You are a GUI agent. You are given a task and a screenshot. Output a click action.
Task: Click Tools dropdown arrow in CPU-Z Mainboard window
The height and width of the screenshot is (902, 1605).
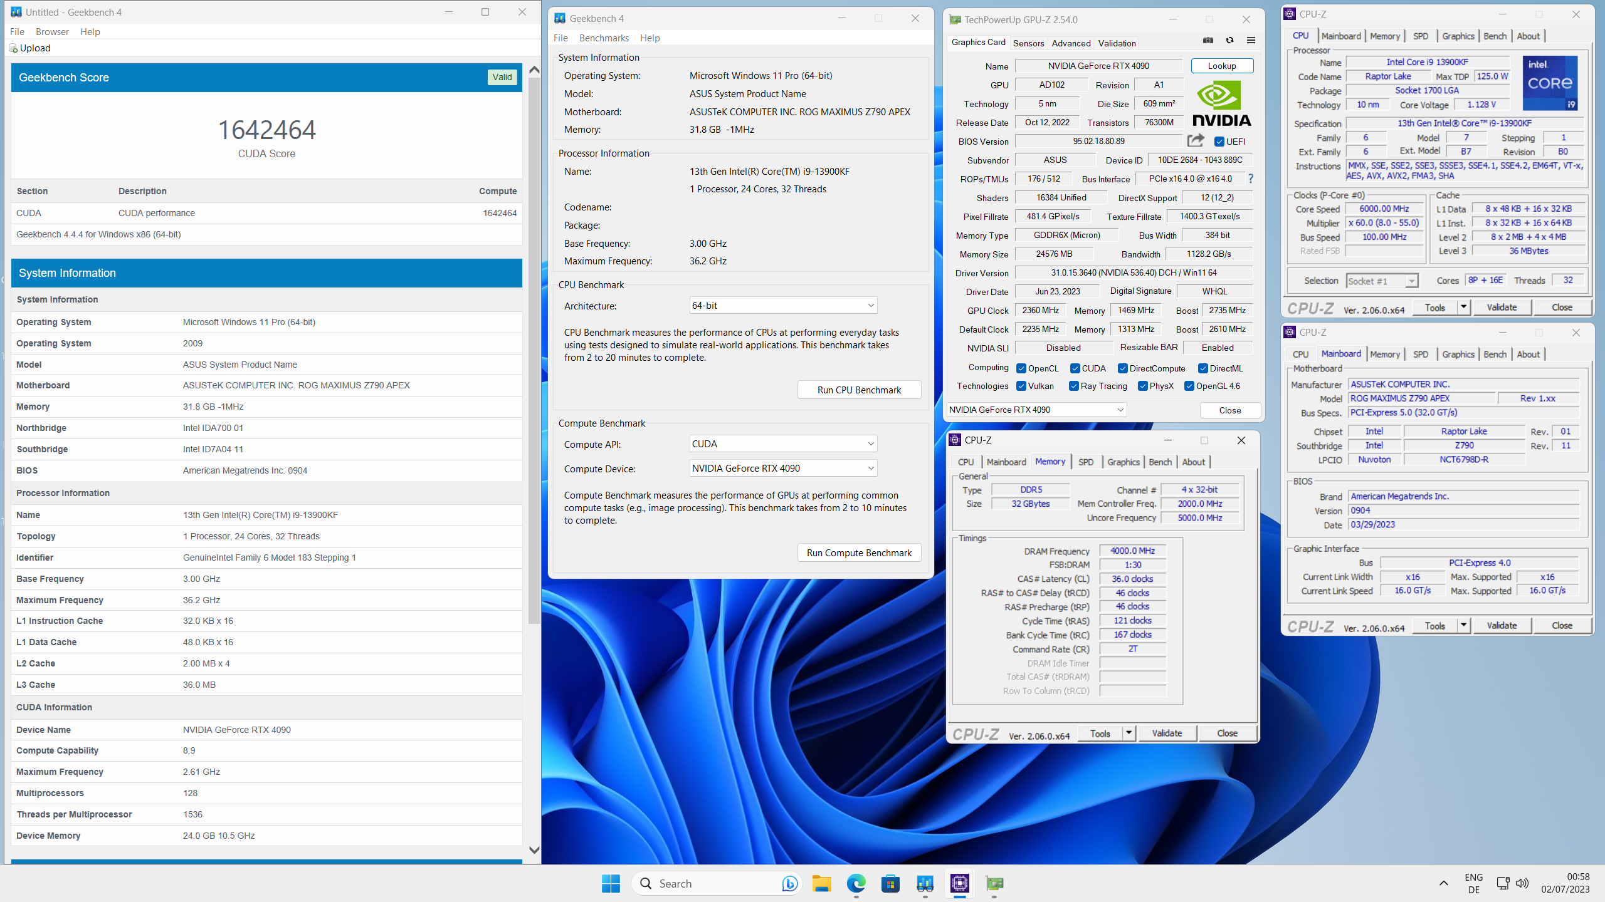click(x=1463, y=625)
